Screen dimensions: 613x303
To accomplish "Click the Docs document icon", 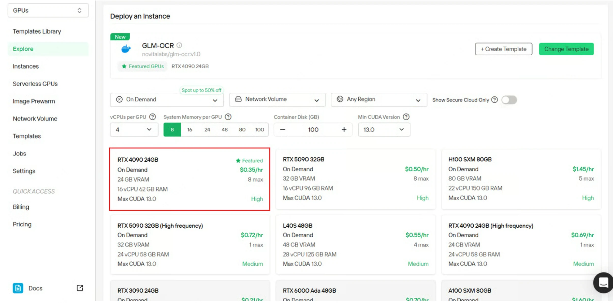I will click(x=18, y=288).
